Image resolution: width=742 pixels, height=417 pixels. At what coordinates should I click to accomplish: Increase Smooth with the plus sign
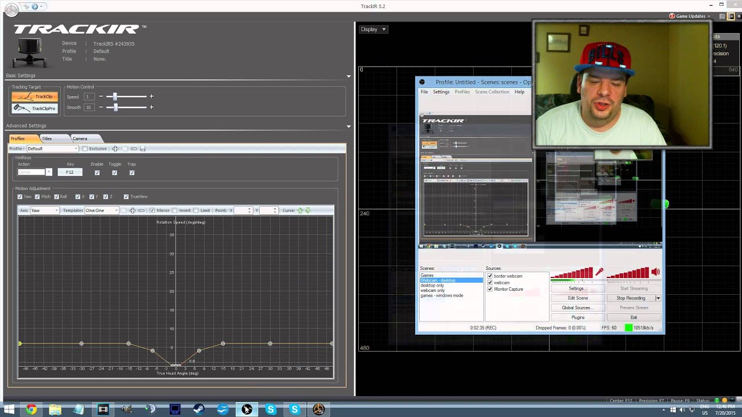pyautogui.click(x=151, y=107)
